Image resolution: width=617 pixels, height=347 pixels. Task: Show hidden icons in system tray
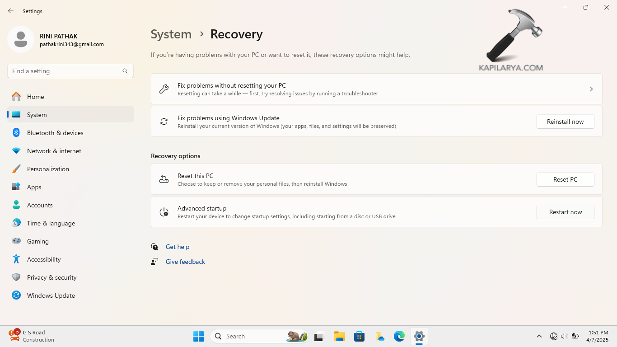tap(539, 336)
